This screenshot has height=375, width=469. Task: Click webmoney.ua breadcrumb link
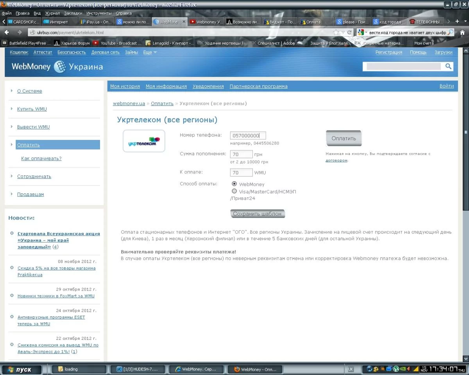129,104
